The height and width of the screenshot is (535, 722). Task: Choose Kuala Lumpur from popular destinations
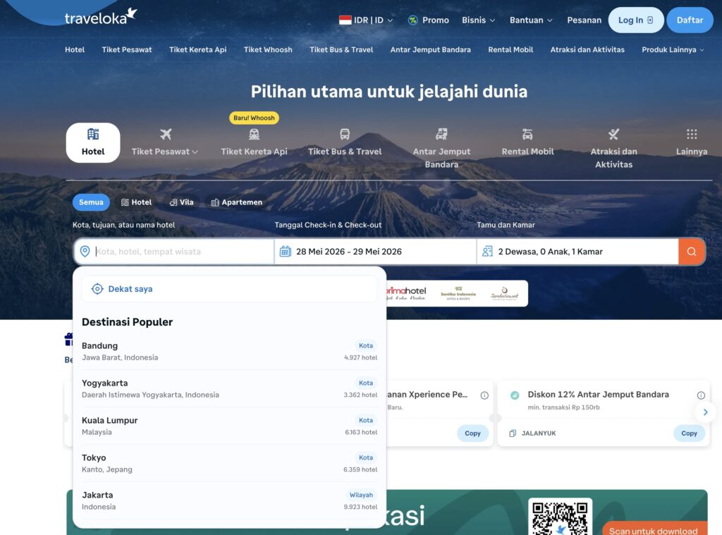tap(229, 426)
